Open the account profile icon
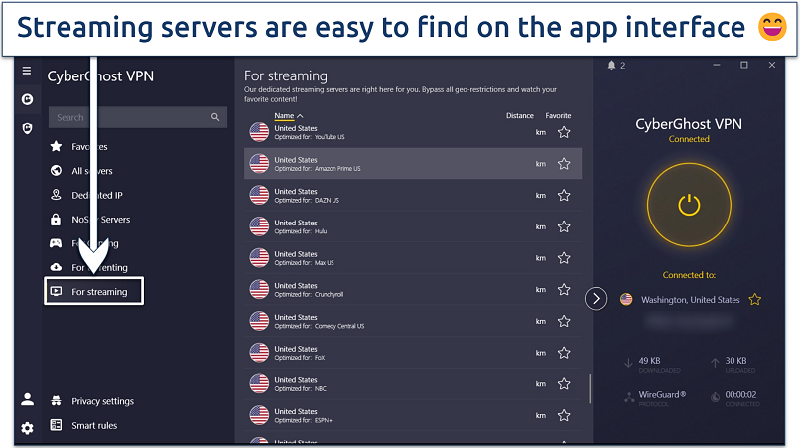800x448 pixels. coord(27,399)
